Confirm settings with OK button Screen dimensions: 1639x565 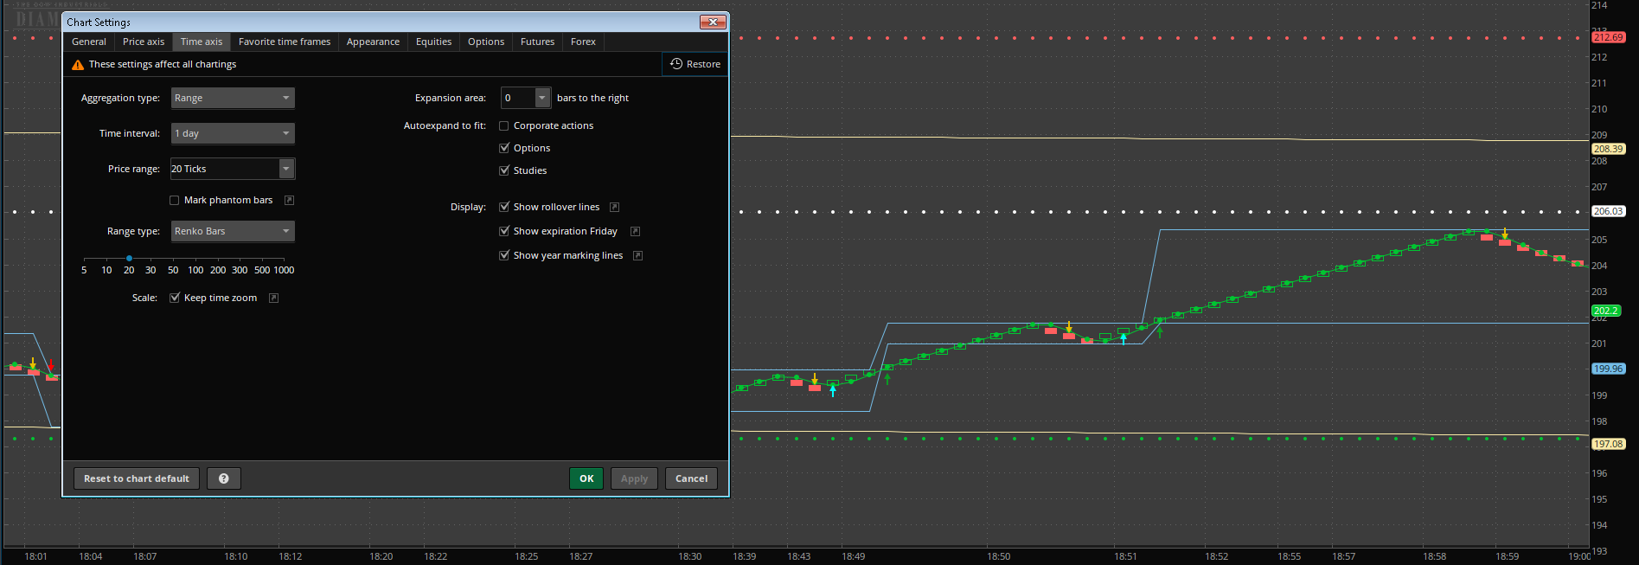[x=586, y=478]
